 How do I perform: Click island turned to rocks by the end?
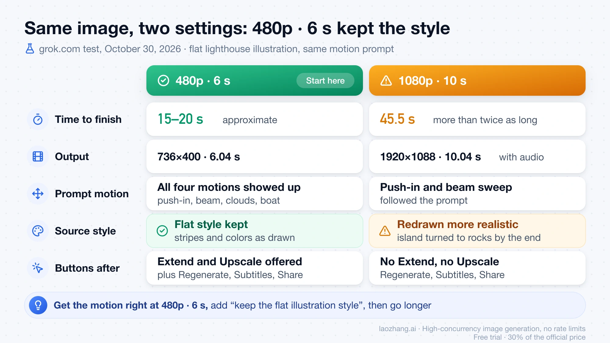(469, 238)
